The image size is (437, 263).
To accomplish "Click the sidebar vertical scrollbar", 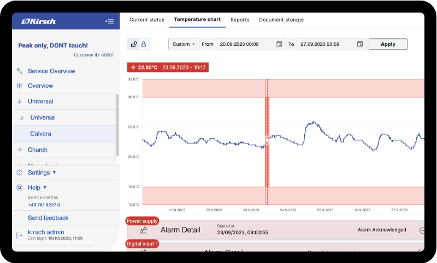I will pos(117,125).
